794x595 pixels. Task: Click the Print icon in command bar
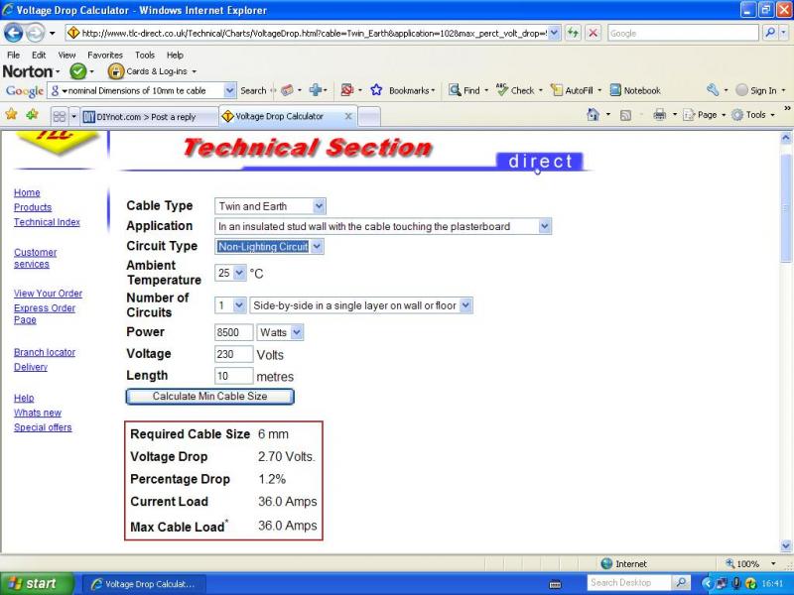[660, 115]
